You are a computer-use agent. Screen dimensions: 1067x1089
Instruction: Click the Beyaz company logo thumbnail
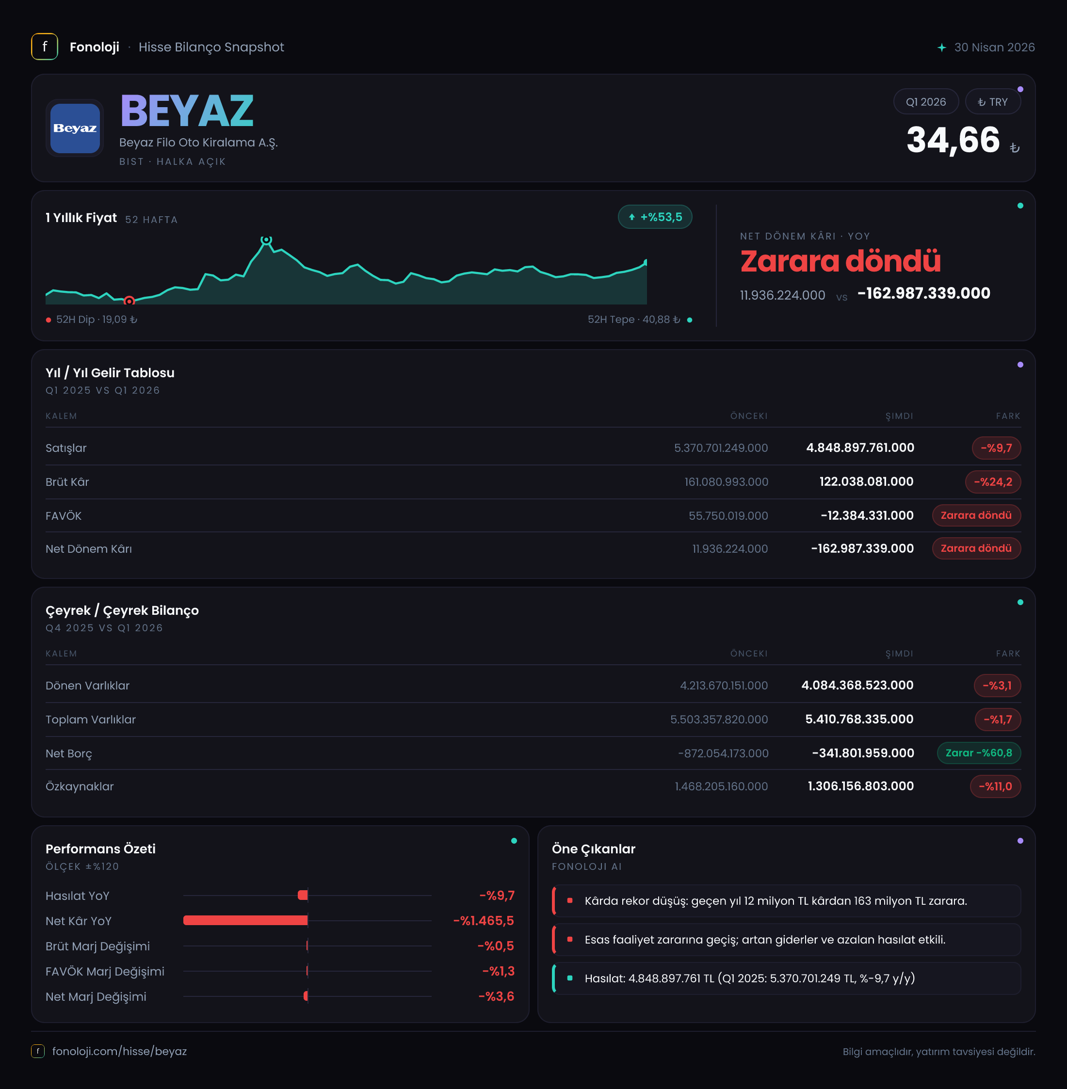pyautogui.click(x=75, y=128)
